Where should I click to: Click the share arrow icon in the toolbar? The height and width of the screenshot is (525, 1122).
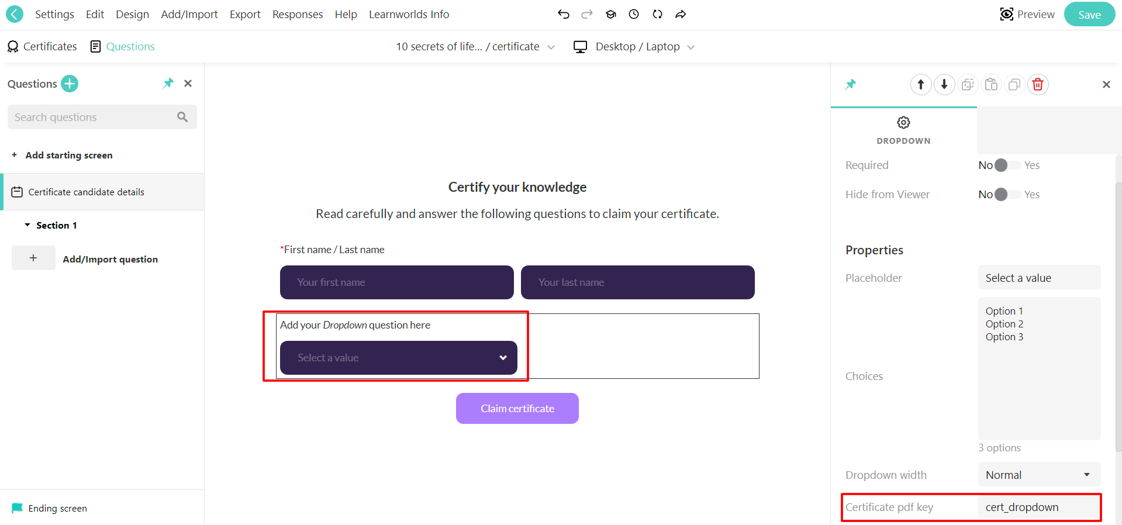[681, 14]
